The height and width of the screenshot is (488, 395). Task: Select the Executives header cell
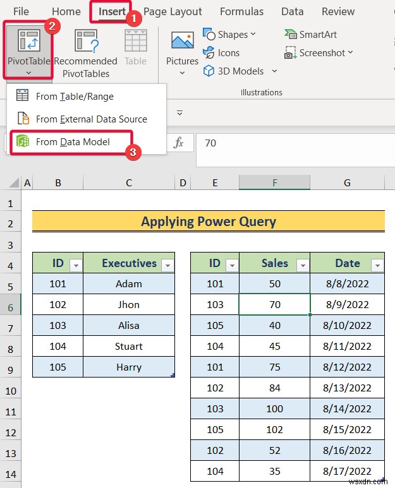(129, 263)
